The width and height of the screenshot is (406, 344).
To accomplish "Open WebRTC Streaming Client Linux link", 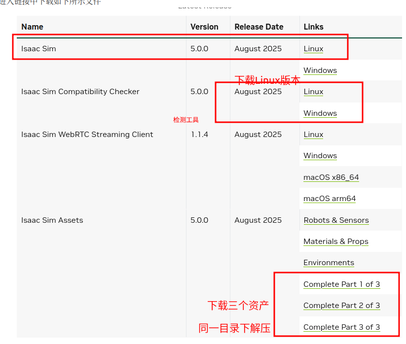I will [313, 135].
